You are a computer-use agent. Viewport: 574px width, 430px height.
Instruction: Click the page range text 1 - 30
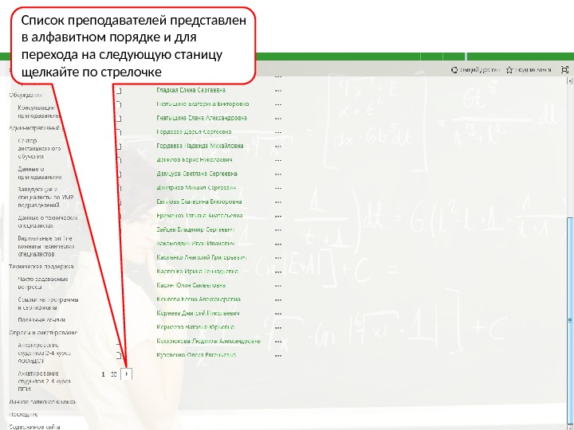point(108,374)
